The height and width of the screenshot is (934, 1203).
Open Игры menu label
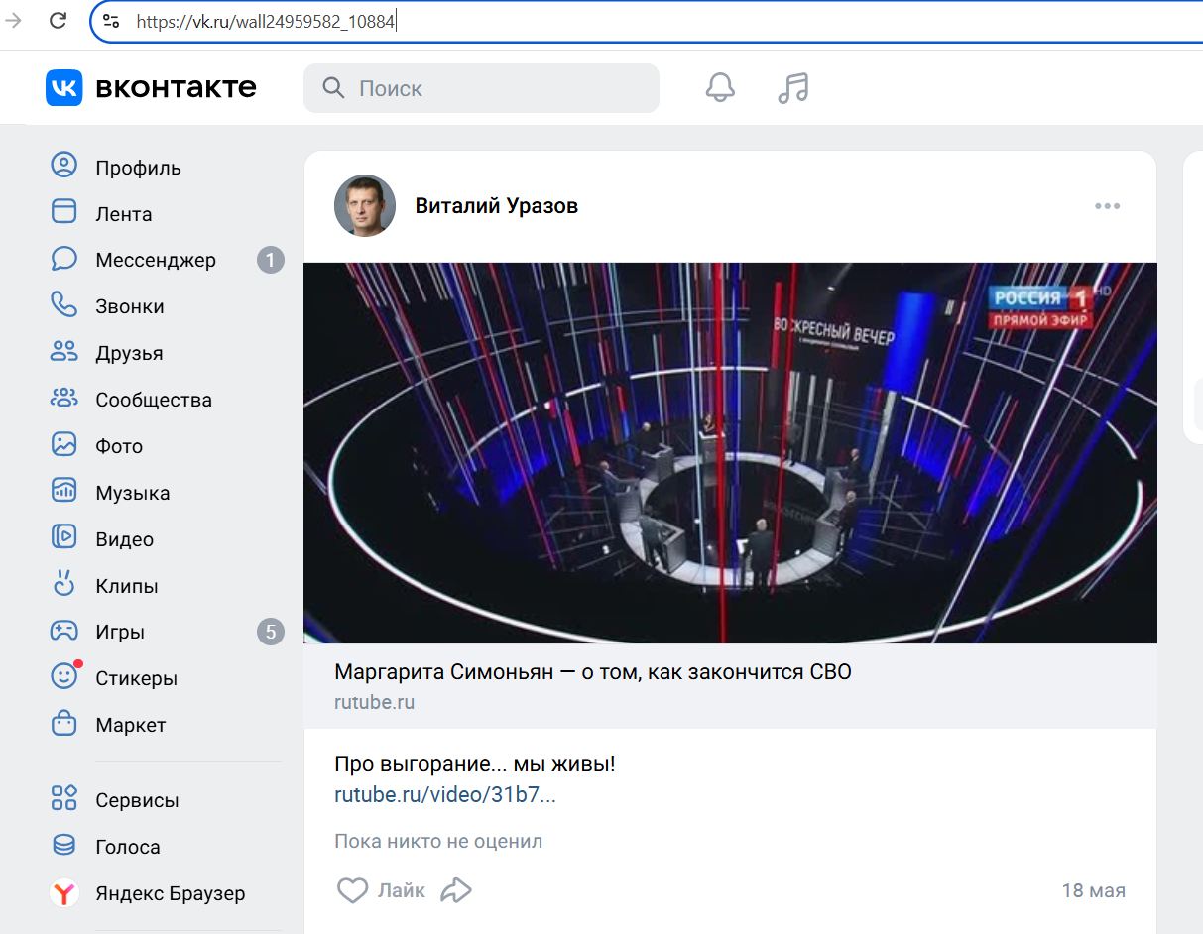tap(120, 632)
